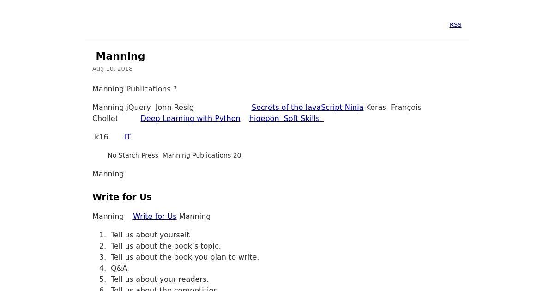Screen dimensions: 554x291
Task: Click list item 'Tell us about your readers.'
Action: 160,279
